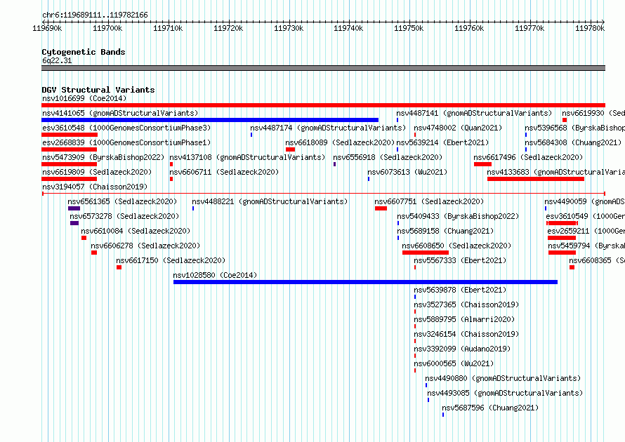625x442 pixels.
Task: Click nsv5687596 (Chuang2021) label
Action: point(490,408)
